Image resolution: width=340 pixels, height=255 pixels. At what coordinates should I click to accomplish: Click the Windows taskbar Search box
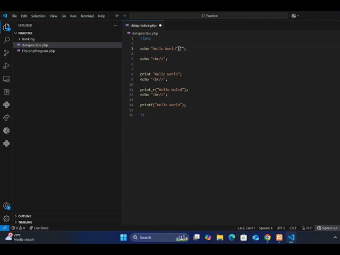tap(159, 237)
